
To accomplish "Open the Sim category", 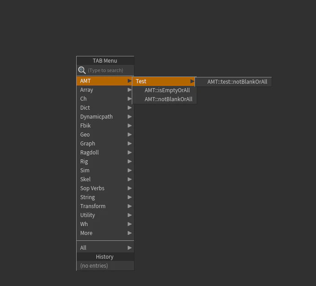I will click(105, 171).
